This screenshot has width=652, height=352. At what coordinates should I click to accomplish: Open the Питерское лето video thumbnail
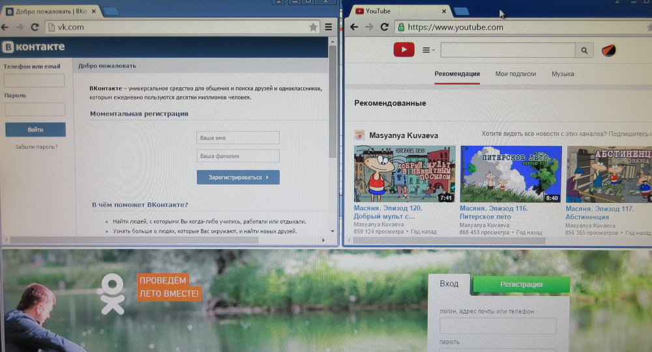511,174
